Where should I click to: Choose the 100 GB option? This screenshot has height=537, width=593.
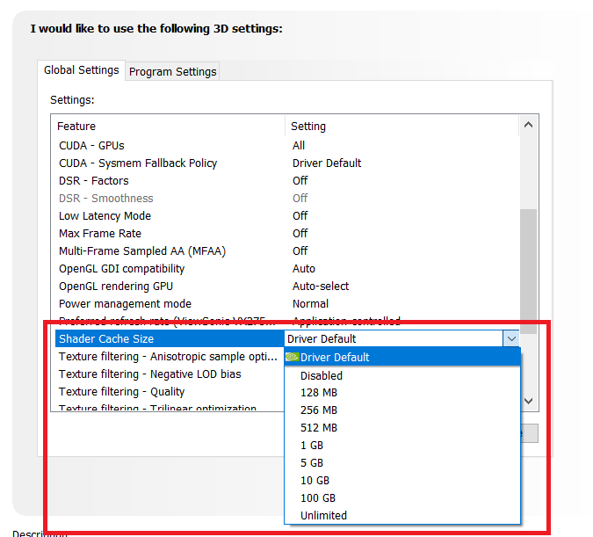click(x=318, y=498)
